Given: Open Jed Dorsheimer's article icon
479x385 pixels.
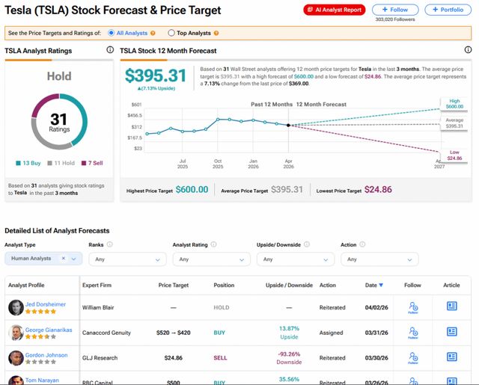Looking at the screenshot, I should tap(451, 307).
